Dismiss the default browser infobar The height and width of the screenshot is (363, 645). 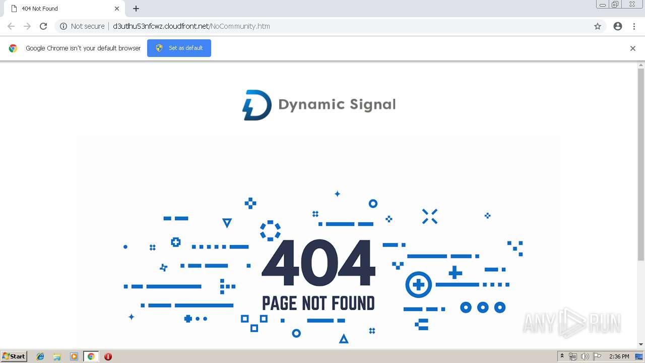(x=633, y=48)
